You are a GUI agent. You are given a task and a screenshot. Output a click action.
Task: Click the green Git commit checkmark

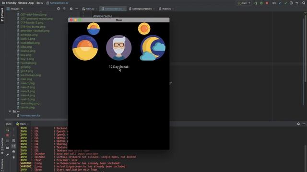click(x=286, y=3)
